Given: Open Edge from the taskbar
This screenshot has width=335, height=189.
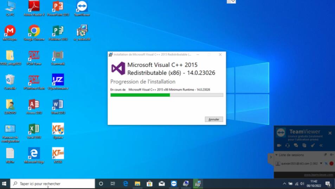Looking at the screenshot, I should click(x=125, y=184).
